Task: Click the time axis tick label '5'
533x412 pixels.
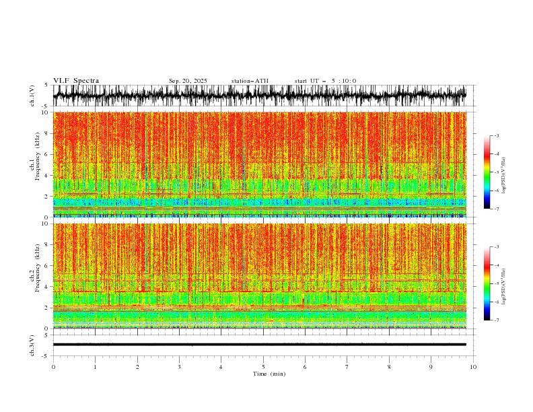Action: click(263, 367)
